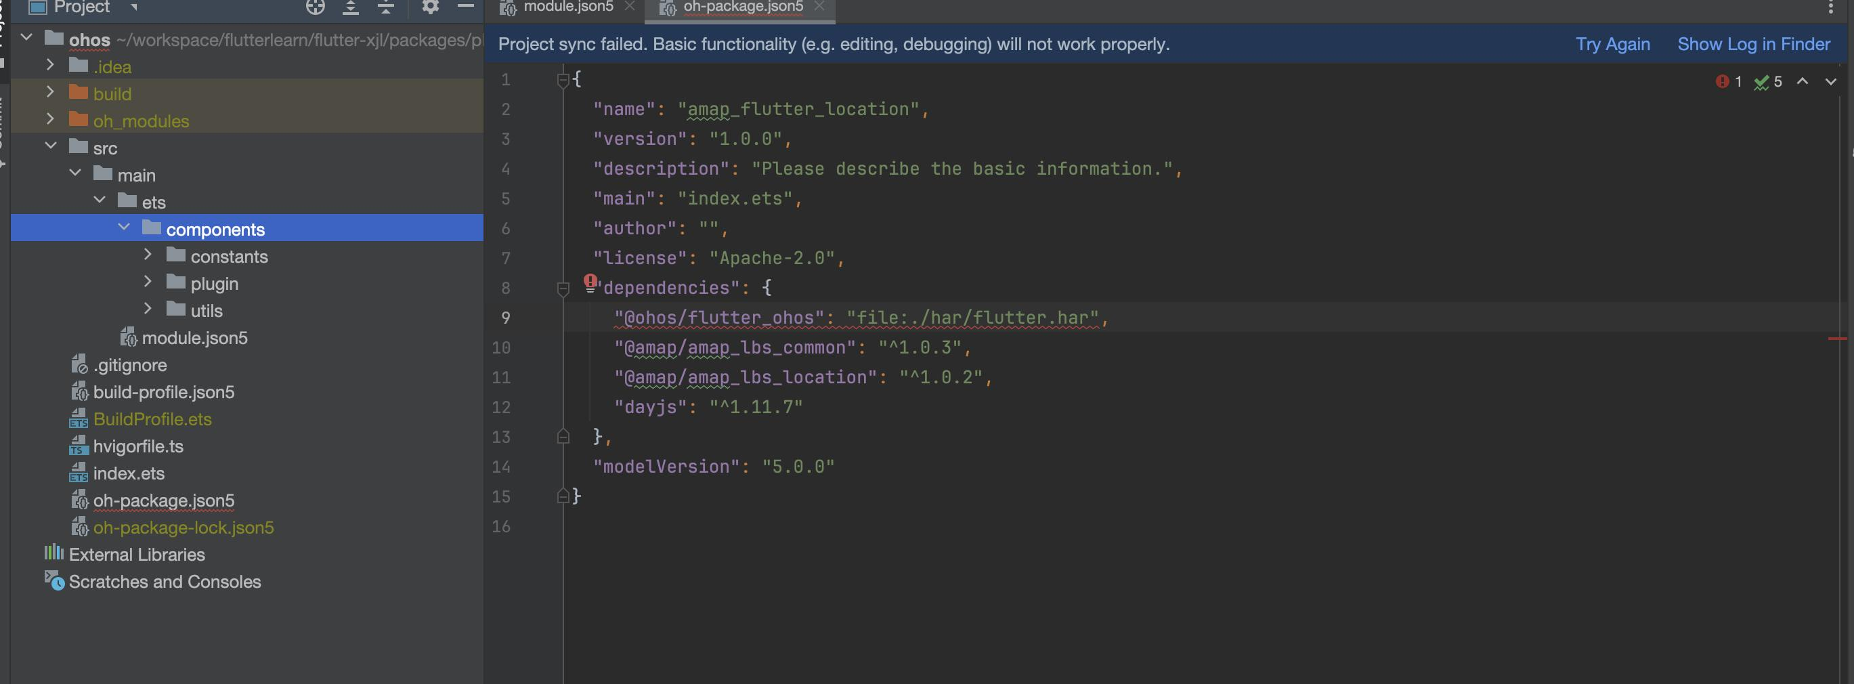Click Show Log in Finder link
Viewport: 1854px width, 684px height.
coord(1754,45)
